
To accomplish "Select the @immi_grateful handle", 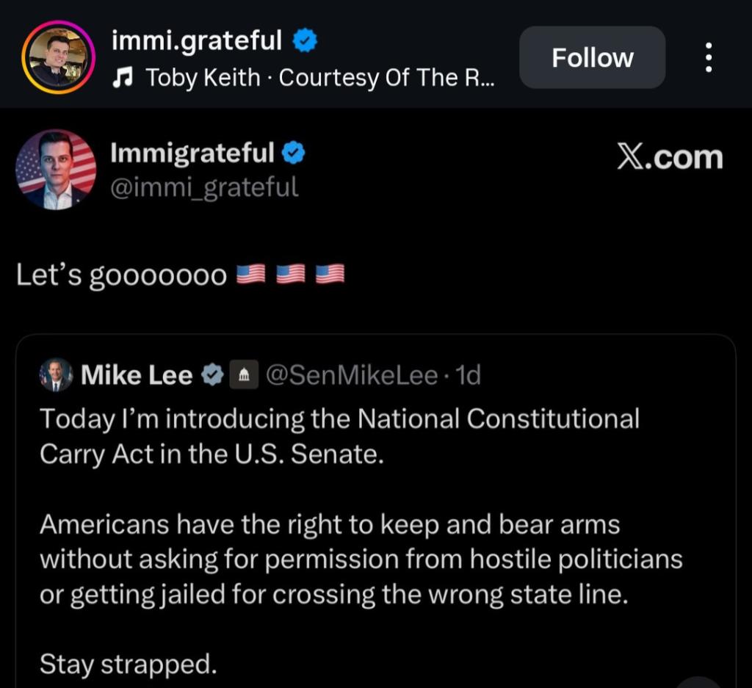I will (204, 187).
